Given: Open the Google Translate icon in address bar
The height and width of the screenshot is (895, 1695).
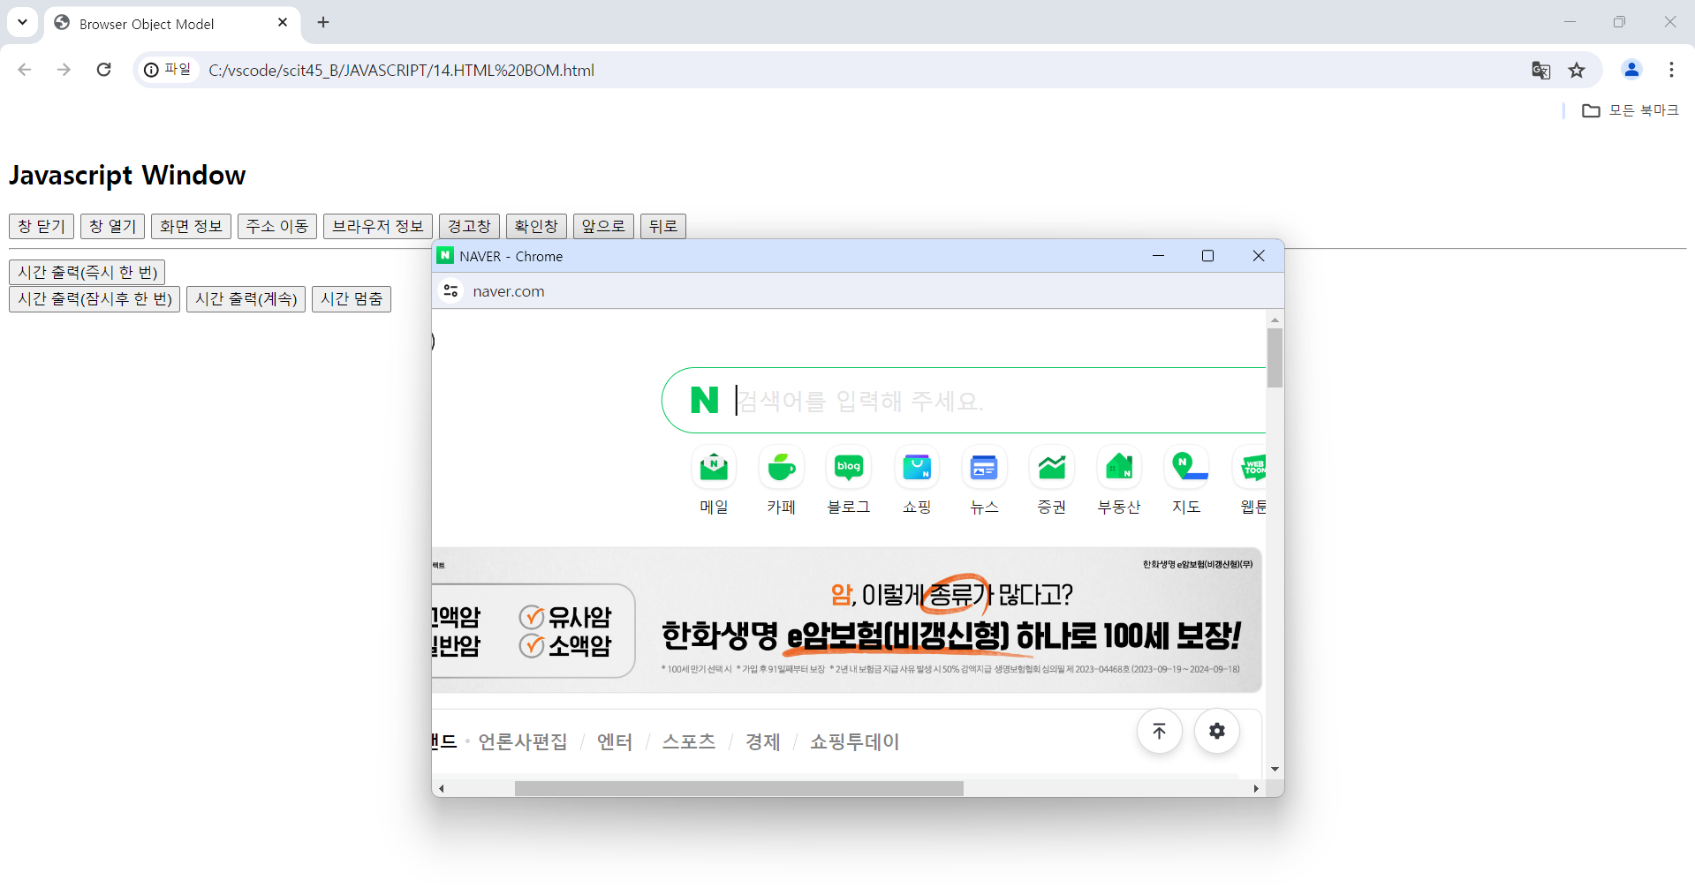Looking at the screenshot, I should 1541,71.
